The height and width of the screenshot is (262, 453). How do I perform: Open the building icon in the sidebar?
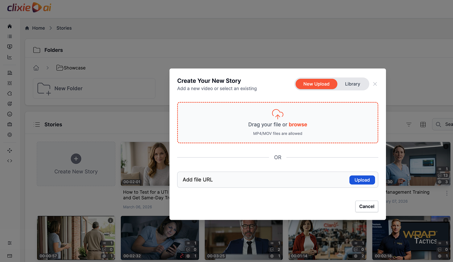pyautogui.click(x=10, y=73)
